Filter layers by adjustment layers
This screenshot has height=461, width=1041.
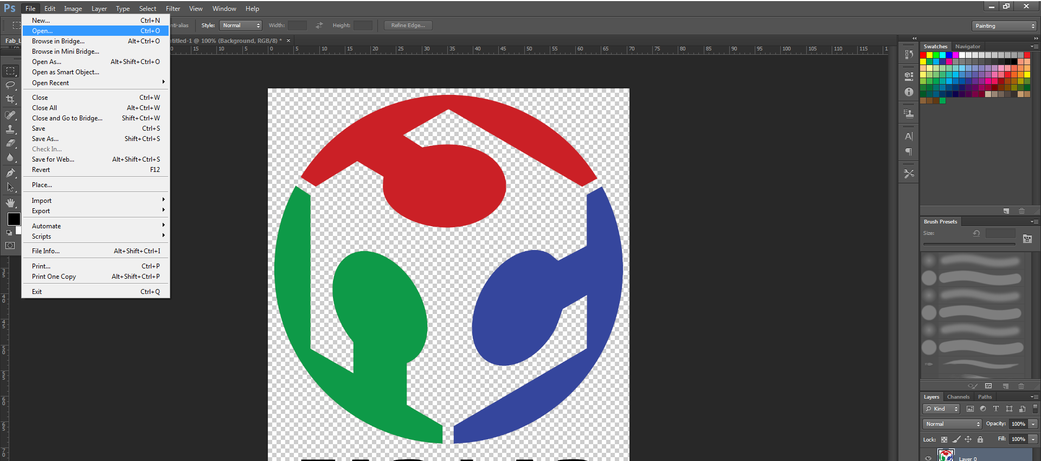983,409
